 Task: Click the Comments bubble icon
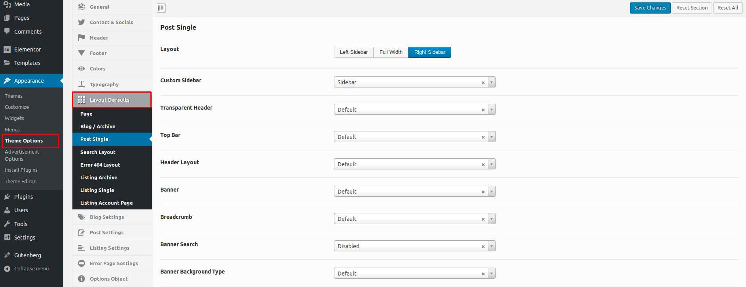[7, 31]
